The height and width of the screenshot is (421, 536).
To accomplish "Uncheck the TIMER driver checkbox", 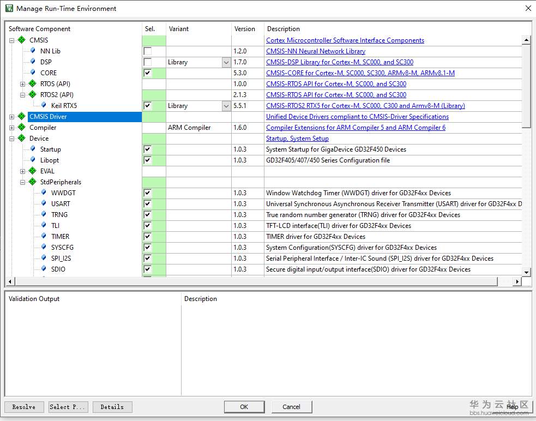I will 147,236.
